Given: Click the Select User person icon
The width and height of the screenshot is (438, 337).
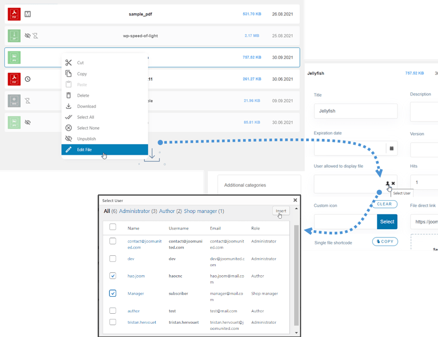Looking at the screenshot, I should [x=388, y=183].
